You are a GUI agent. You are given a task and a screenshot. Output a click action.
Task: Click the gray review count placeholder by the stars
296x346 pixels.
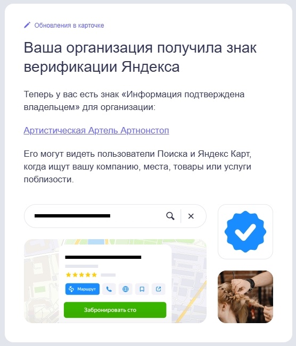tap(108, 275)
